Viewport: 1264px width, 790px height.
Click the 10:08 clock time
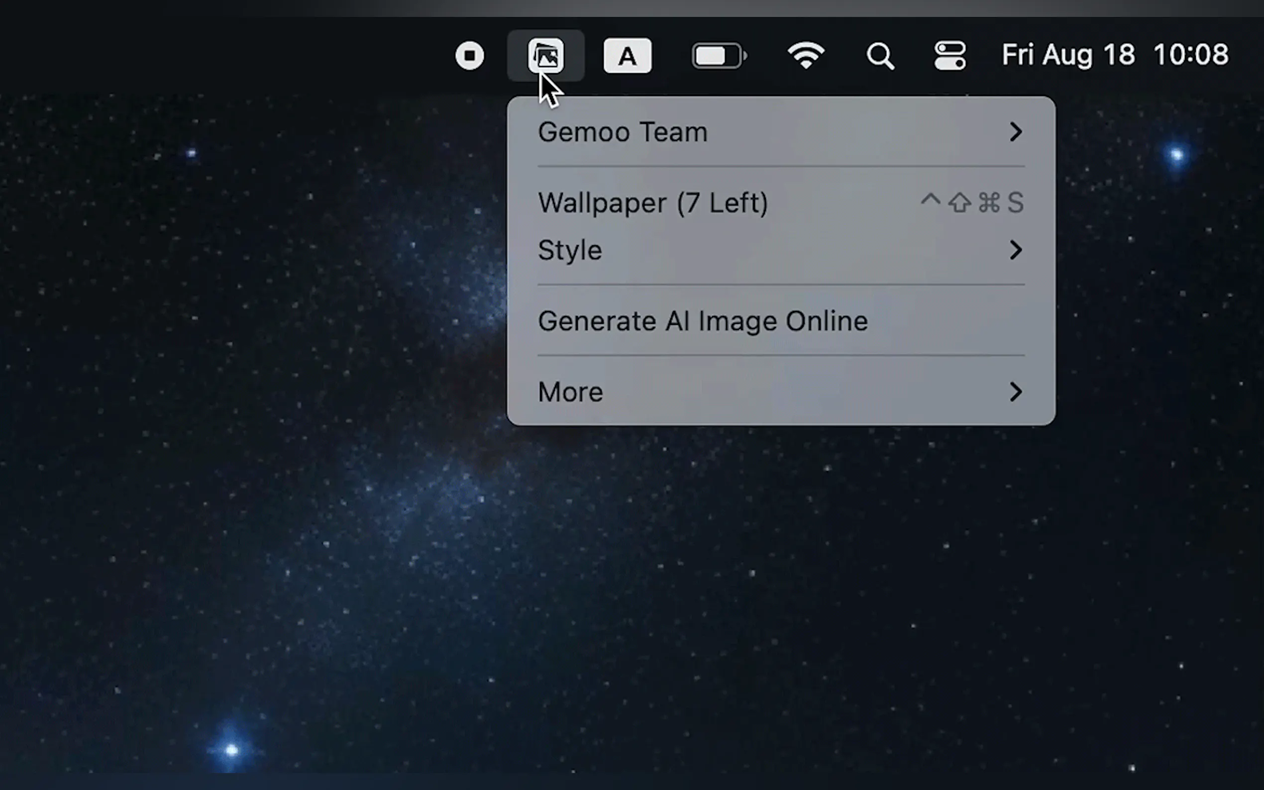coord(1190,54)
